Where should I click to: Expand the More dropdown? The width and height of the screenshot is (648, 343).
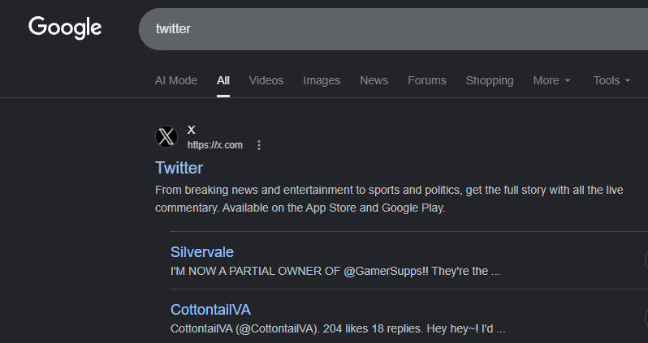tap(551, 80)
